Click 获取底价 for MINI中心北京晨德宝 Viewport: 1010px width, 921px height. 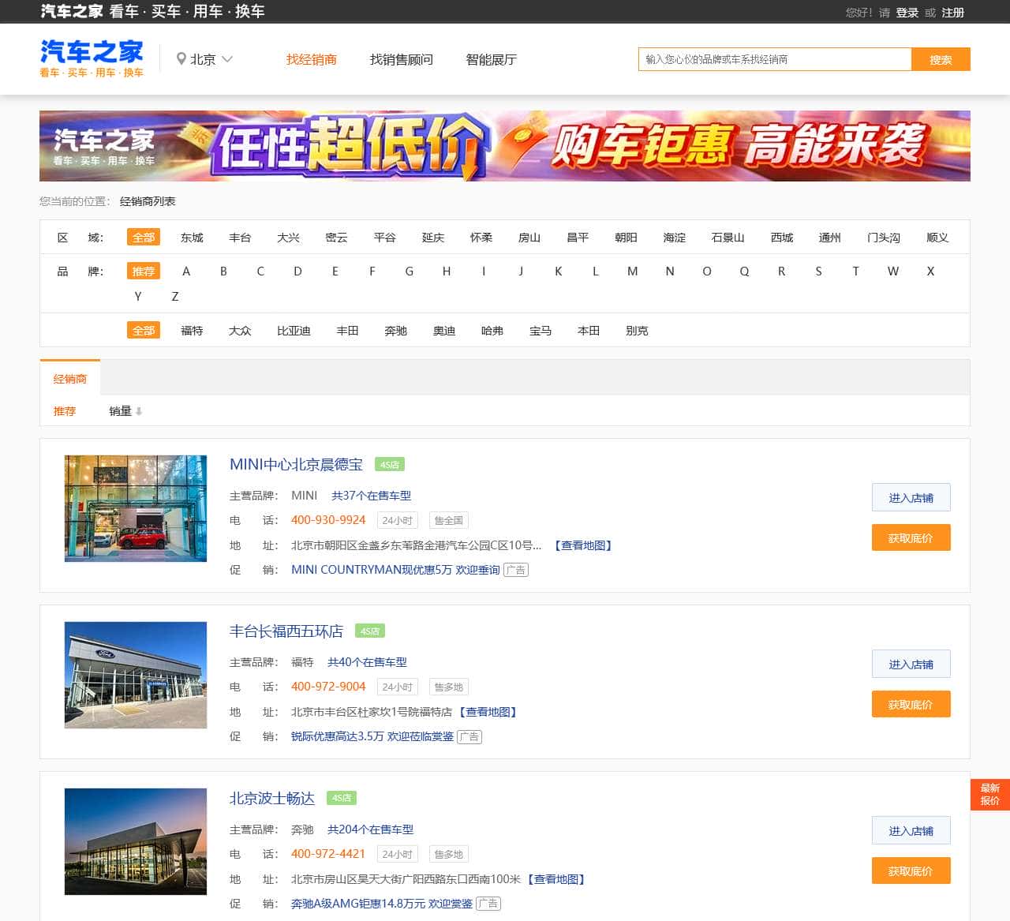point(911,538)
